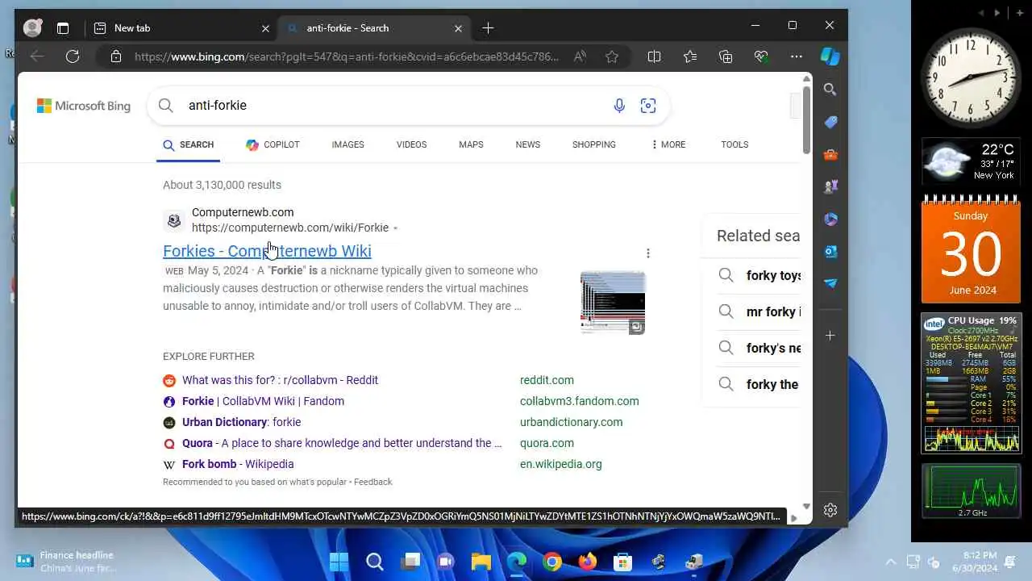Open the Edge Settings and more menu
Screen dimensions: 1032x581
(797, 56)
